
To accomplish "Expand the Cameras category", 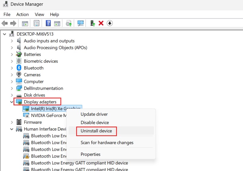I will click(12, 75).
